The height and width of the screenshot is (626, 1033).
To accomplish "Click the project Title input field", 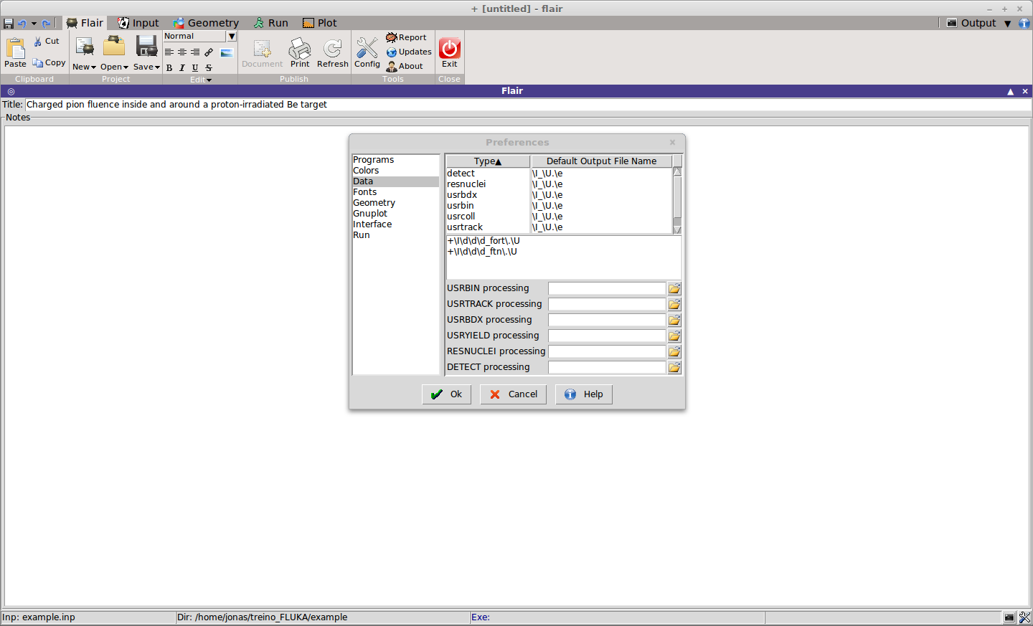I will pos(528,105).
